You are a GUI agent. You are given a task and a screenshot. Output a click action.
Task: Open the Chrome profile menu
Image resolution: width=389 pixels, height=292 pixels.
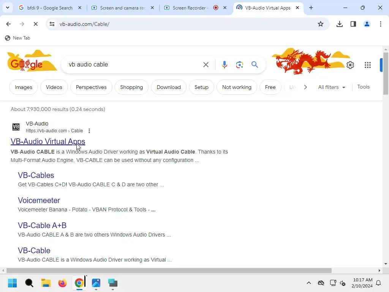pyautogui.click(x=367, y=24)
